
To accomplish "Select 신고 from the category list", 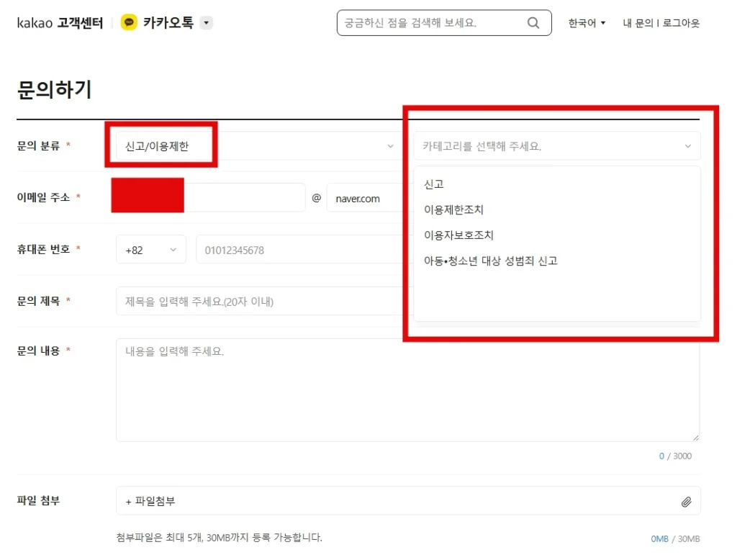I will (x=434, y=184).
